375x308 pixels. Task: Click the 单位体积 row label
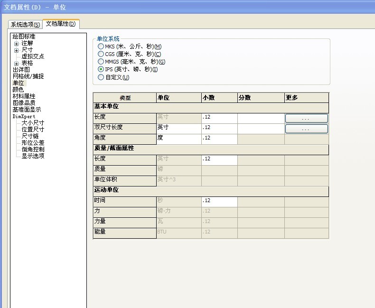click(x=125, y=181)
